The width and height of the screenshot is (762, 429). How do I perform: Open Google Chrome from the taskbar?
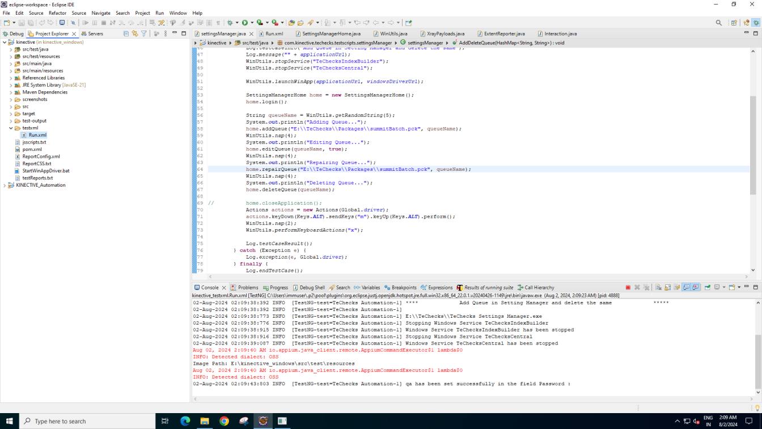point(224,421)
